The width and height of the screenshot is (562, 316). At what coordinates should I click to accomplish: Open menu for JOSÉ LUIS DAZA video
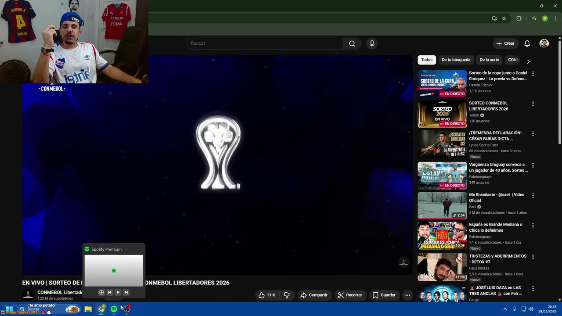click(x=533, y=288)
